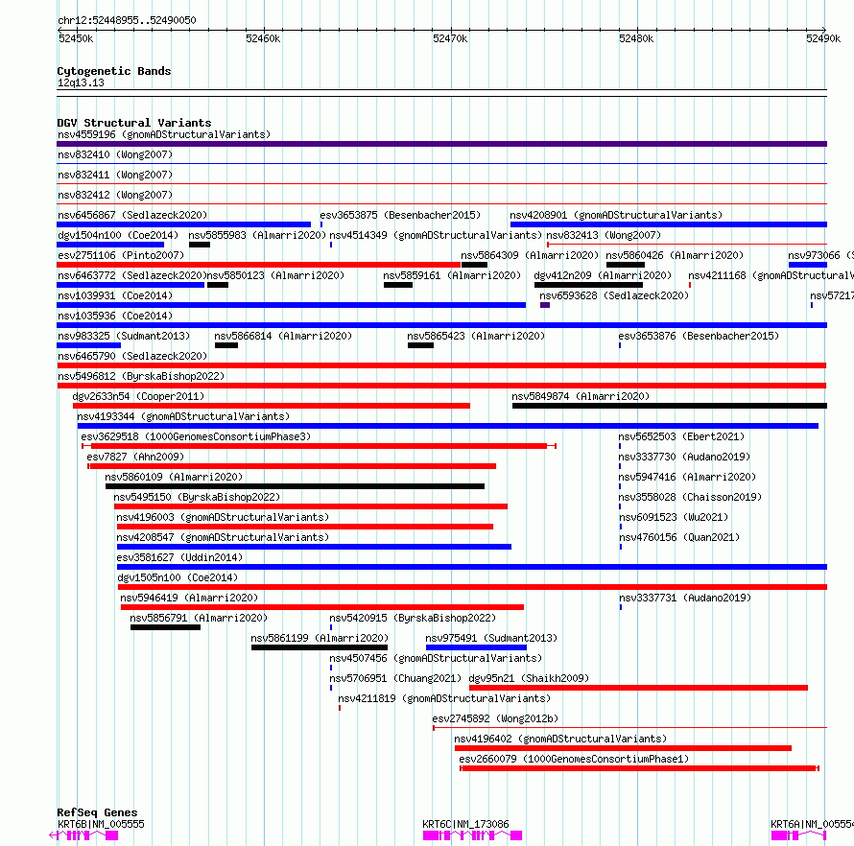Viewport: 854px width, 846px height.
Task: Open nsv4208547 gnomAD variant label
Action: click(x=223, y=537)
